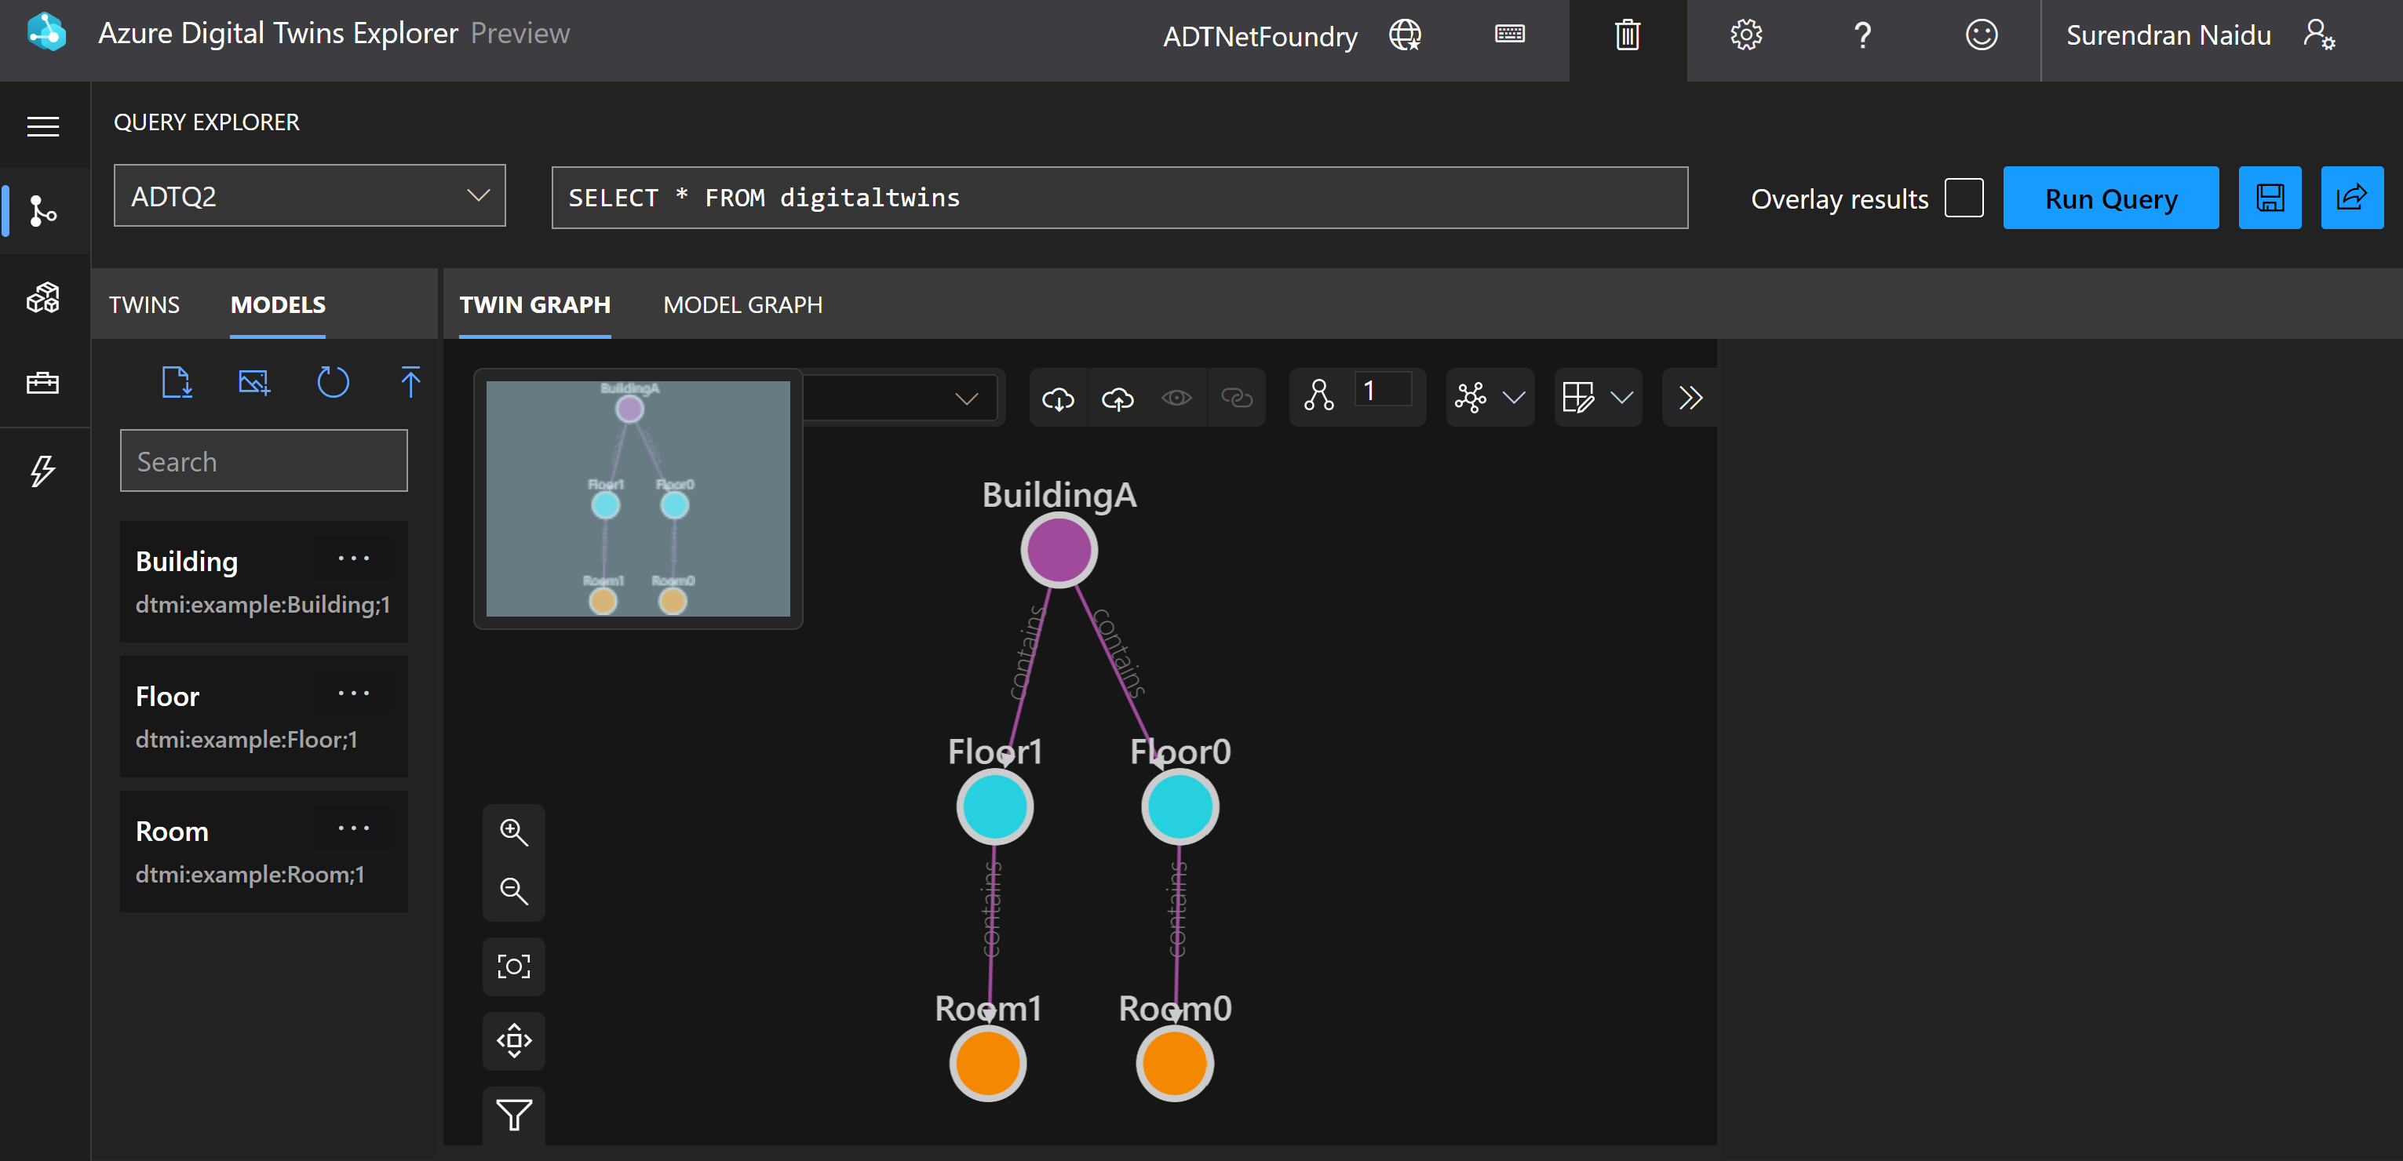Image resolution: width=2403 pixels, height=1161 pixels.
Task: Open Building model options ellipsis
Action: point(354,559)
